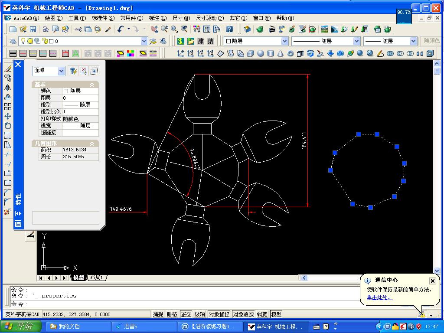444x333 pixels.
Task: Open the color control 随层 dropdown
Action: 284,41
